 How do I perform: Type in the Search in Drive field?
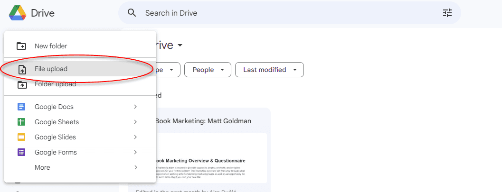(x=285, y=13)
